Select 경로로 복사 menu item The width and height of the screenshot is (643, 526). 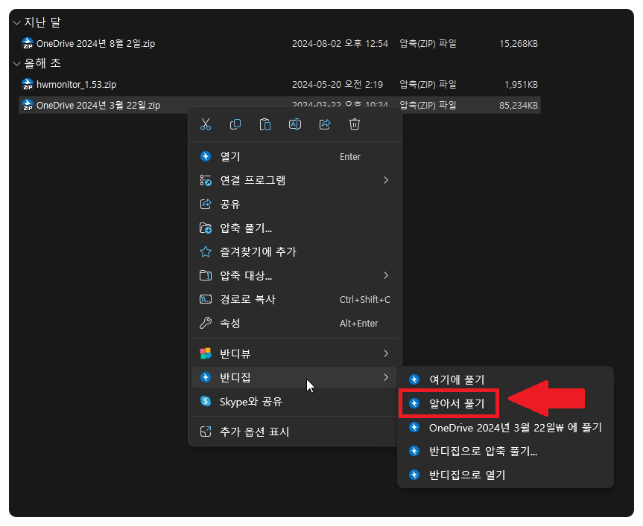pos(295,299)
